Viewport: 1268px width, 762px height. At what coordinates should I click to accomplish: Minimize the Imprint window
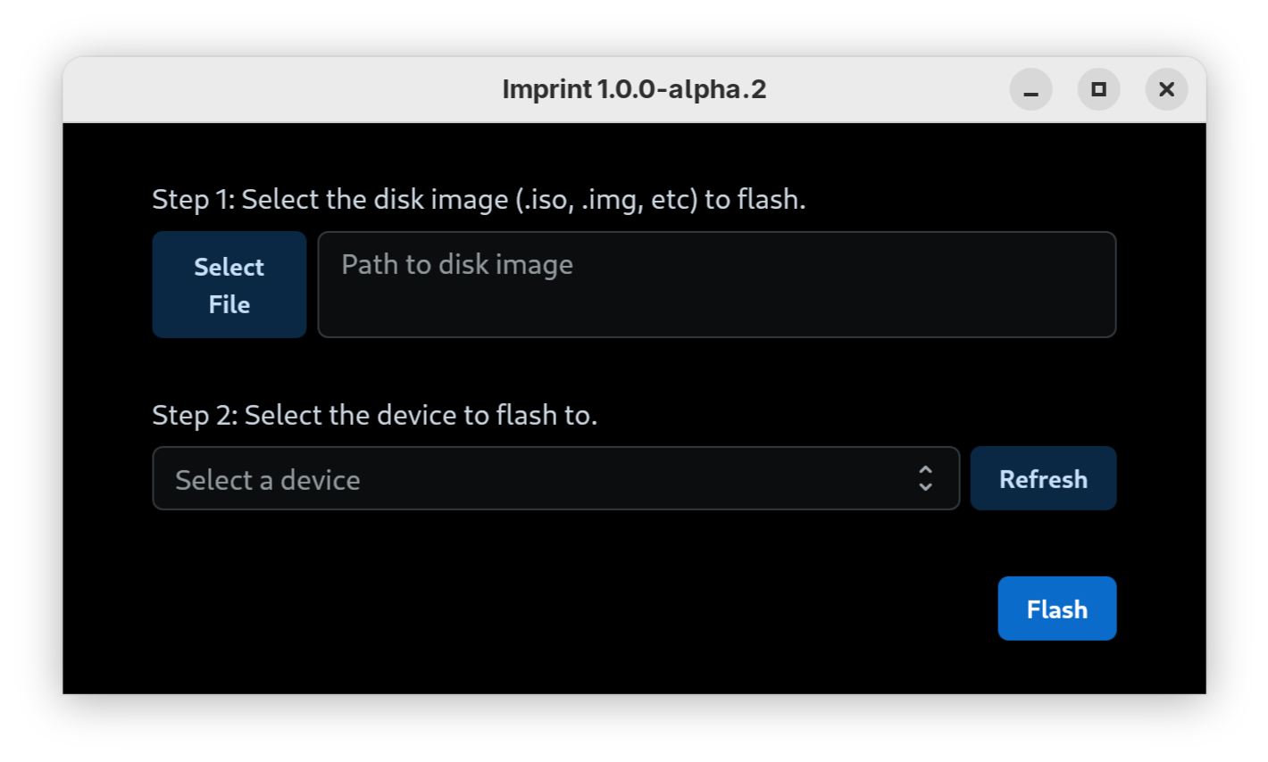(x=1030, y=90)
